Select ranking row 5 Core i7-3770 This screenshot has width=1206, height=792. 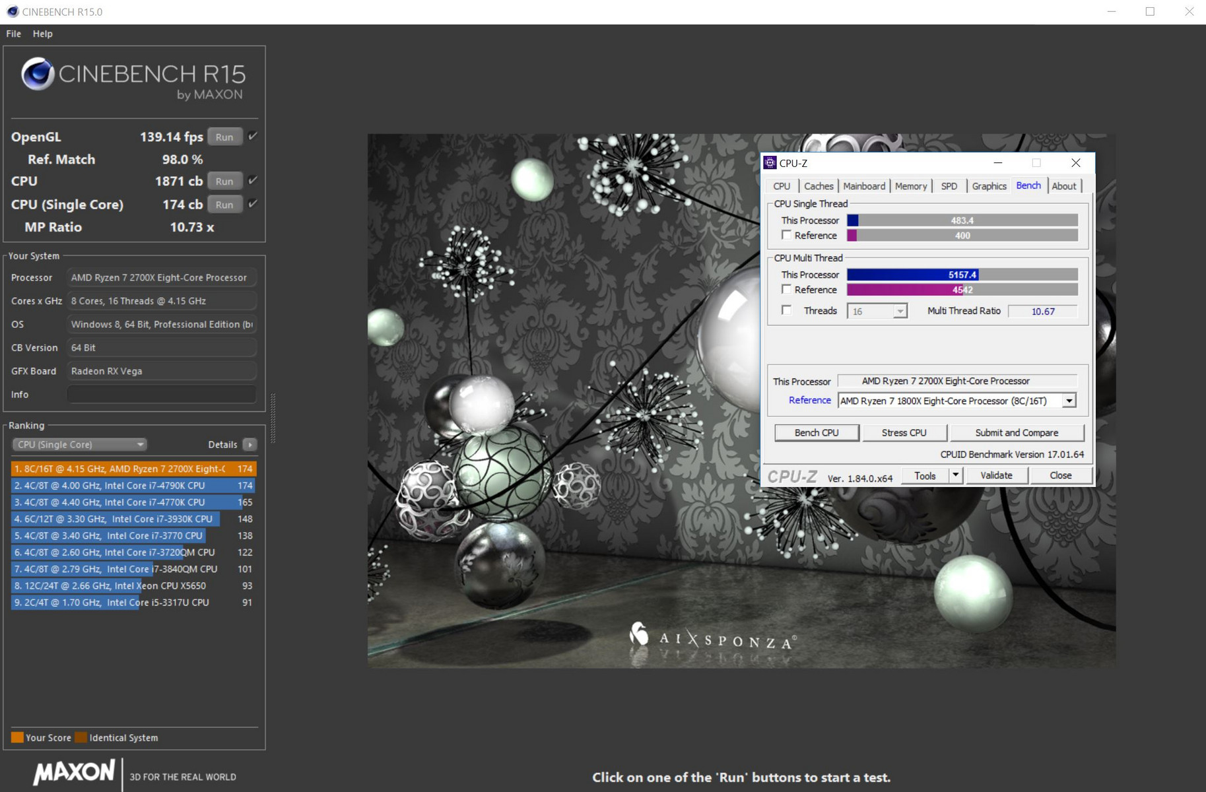pos(133,535)
